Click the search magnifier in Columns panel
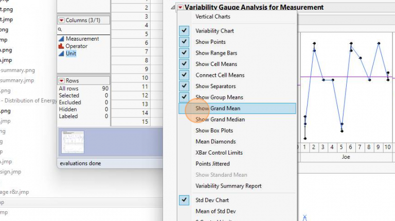 point(60,30)
